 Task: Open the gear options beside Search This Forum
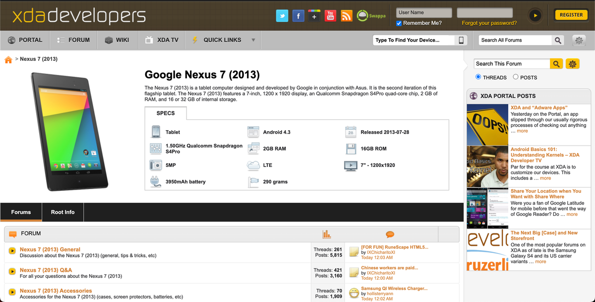point(573,64)
